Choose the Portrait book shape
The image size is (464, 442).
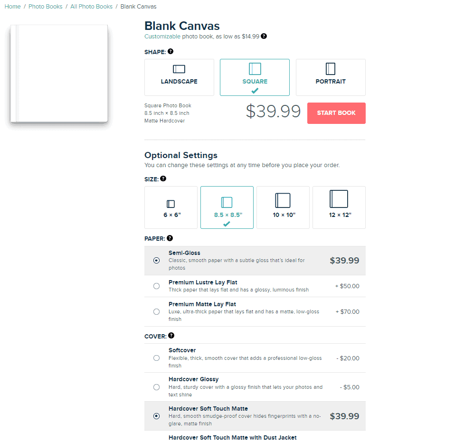[x=331, y=77]
